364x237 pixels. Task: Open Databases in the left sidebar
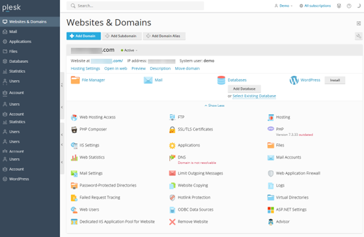point(19,61)
